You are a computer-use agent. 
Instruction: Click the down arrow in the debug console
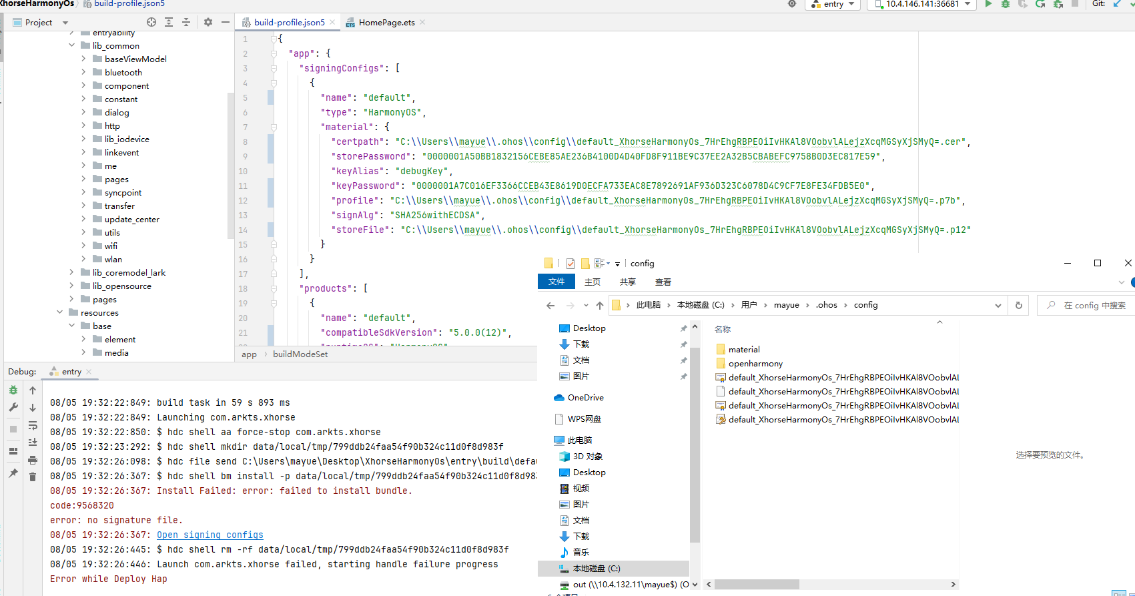click(33, 408)
